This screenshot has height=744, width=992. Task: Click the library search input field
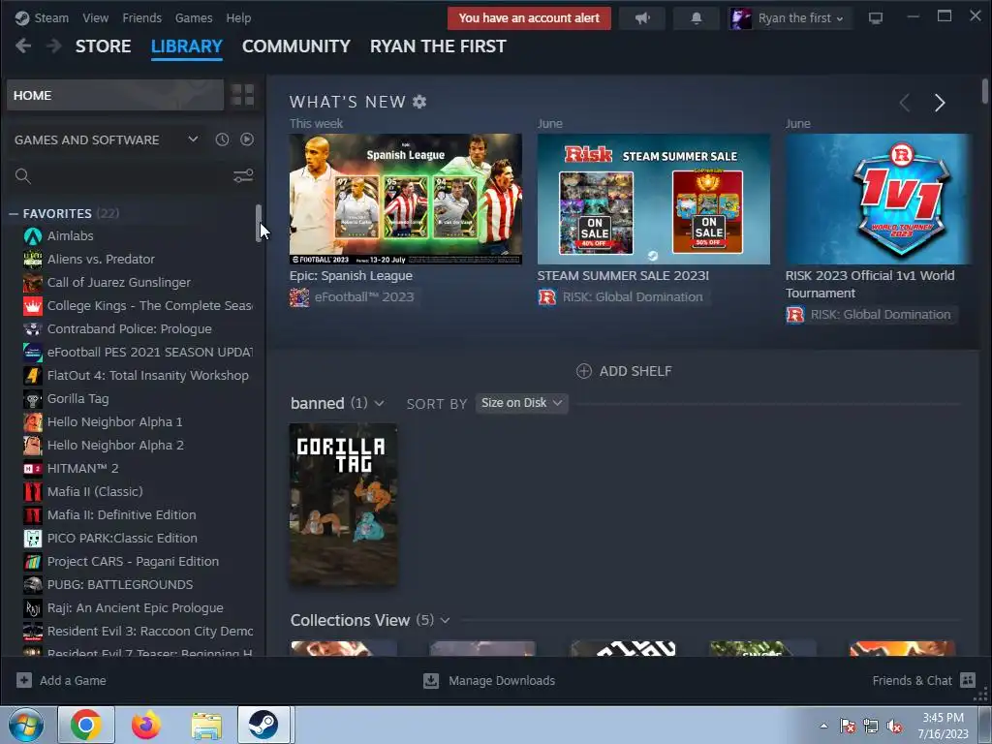[130, 176]
